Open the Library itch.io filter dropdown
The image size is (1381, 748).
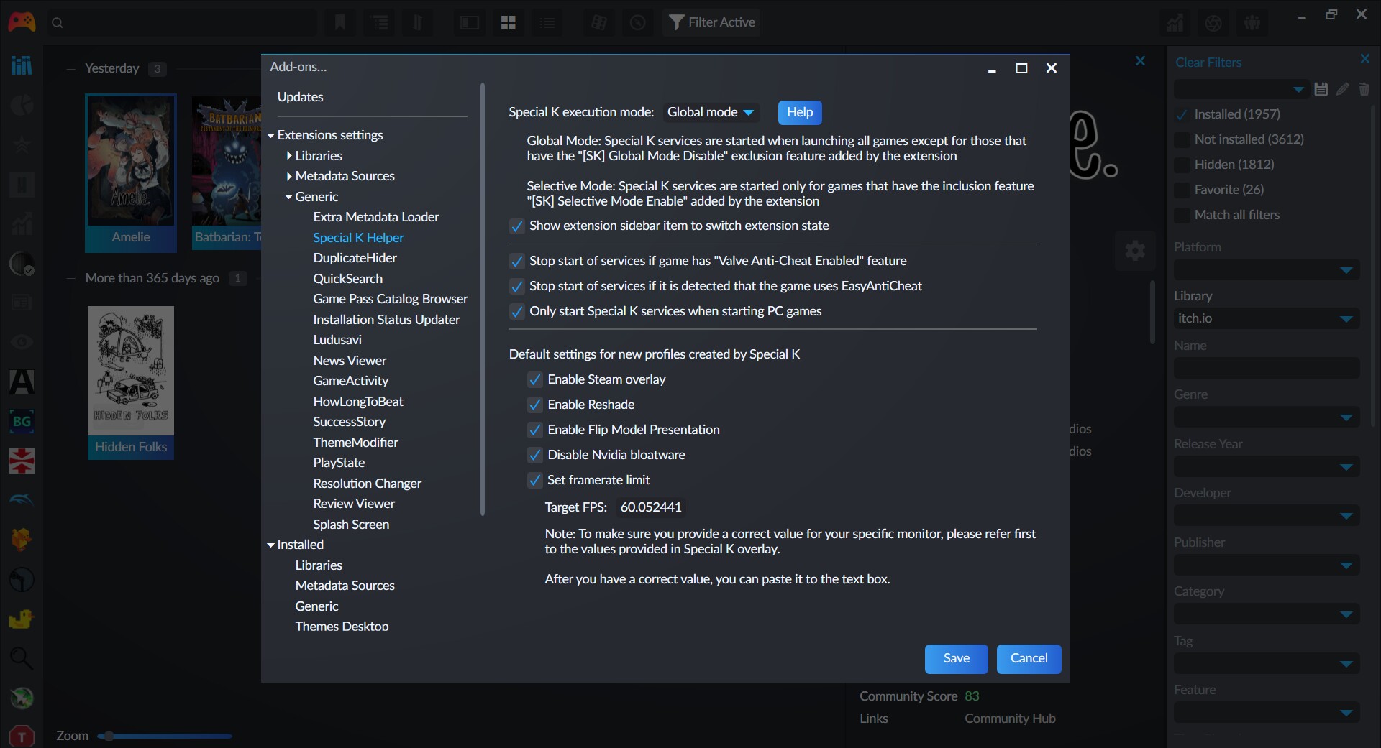tap(1267, 318)
